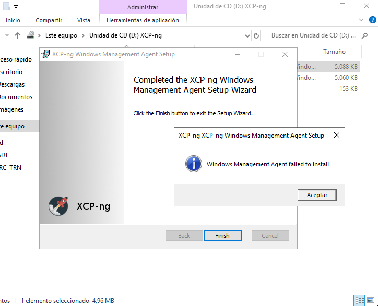Viewport: 378px width, 306px height.
Task: Open the blue help question mark icon
Action: [x=372, y=20]
